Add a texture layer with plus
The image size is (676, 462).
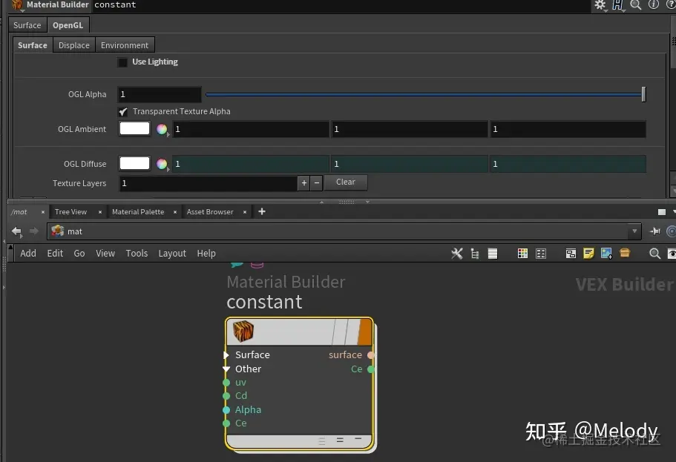coord(304,182)
